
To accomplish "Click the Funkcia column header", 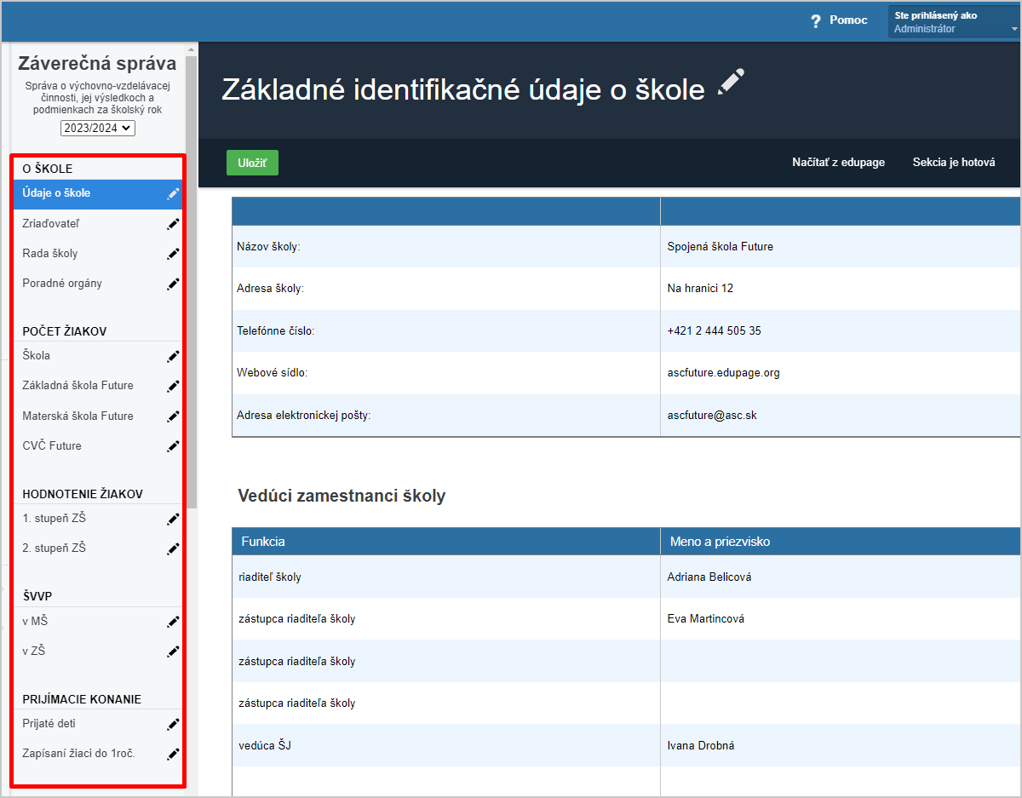I will click(x=446, y=542).
